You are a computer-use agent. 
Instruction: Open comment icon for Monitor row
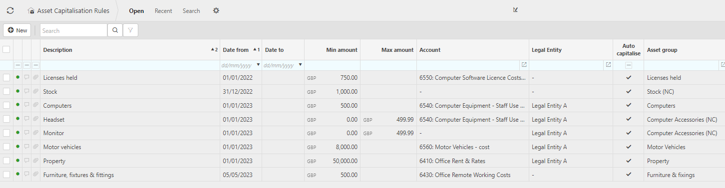27,133
